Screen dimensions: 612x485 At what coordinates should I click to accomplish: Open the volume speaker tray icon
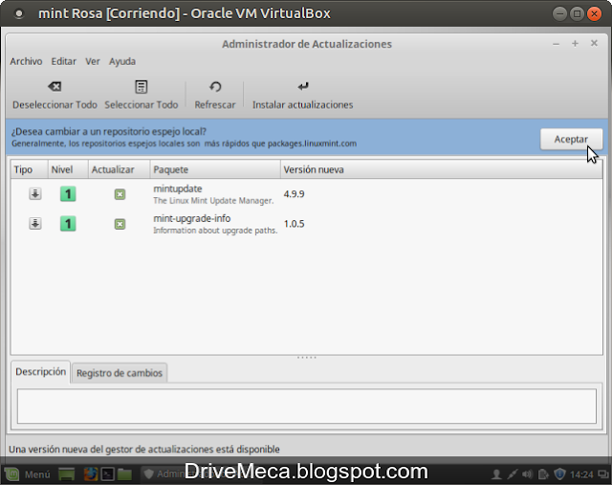[x=527, y=474]
